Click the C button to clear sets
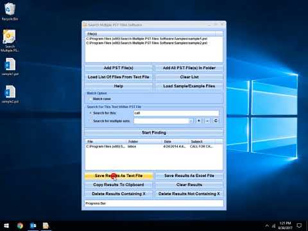The width and height of the screenshot is (308, 231). coord(216,121)
